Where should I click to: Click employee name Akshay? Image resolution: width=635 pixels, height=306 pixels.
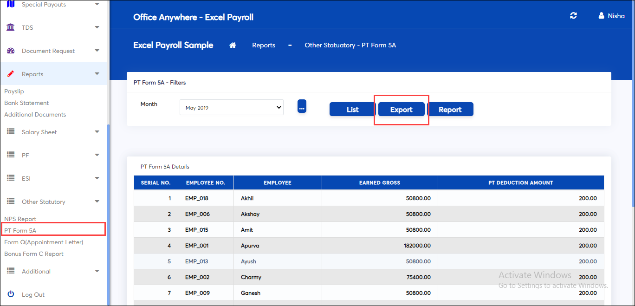coord(250,214)
